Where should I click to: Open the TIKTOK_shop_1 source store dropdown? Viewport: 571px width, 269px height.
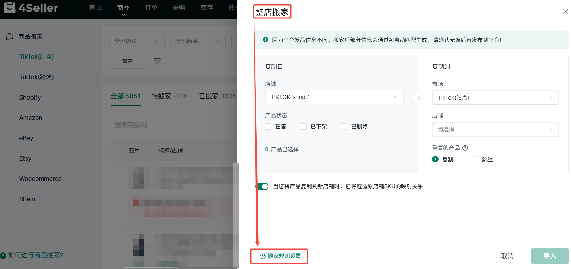[x=334, y=97]
